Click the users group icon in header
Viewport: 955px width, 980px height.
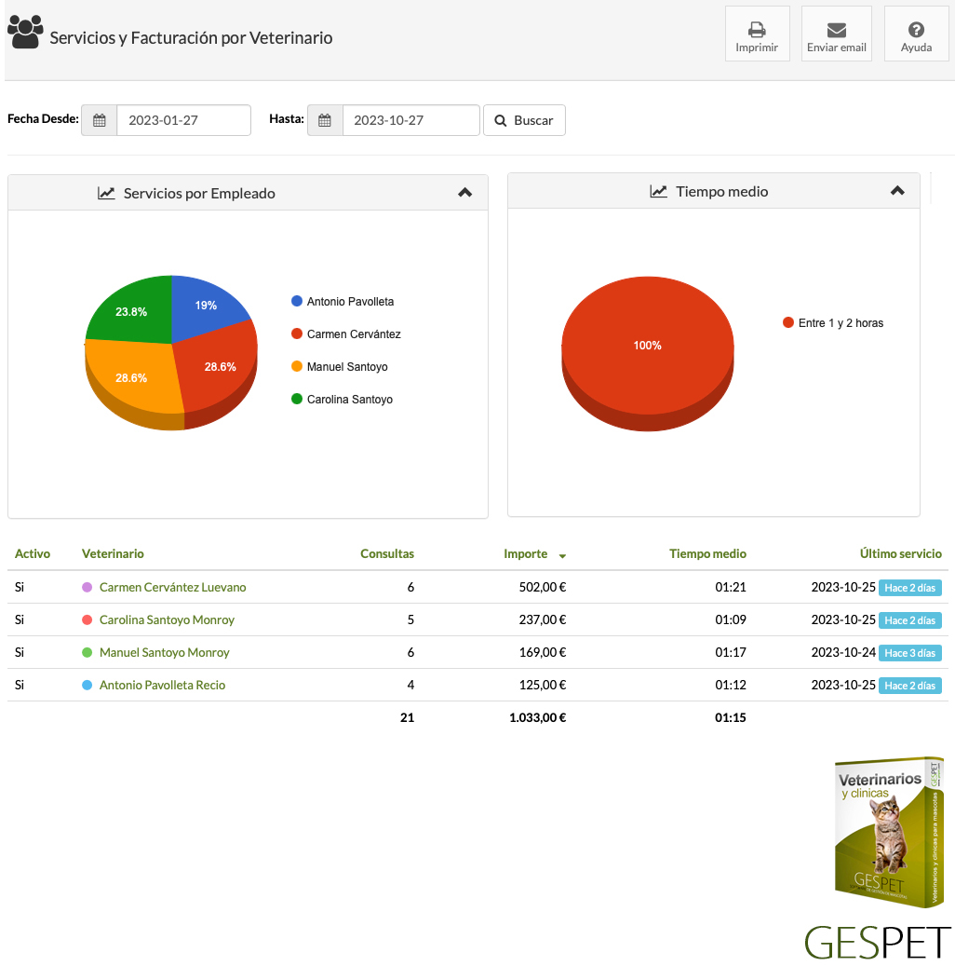coord(25,32)
